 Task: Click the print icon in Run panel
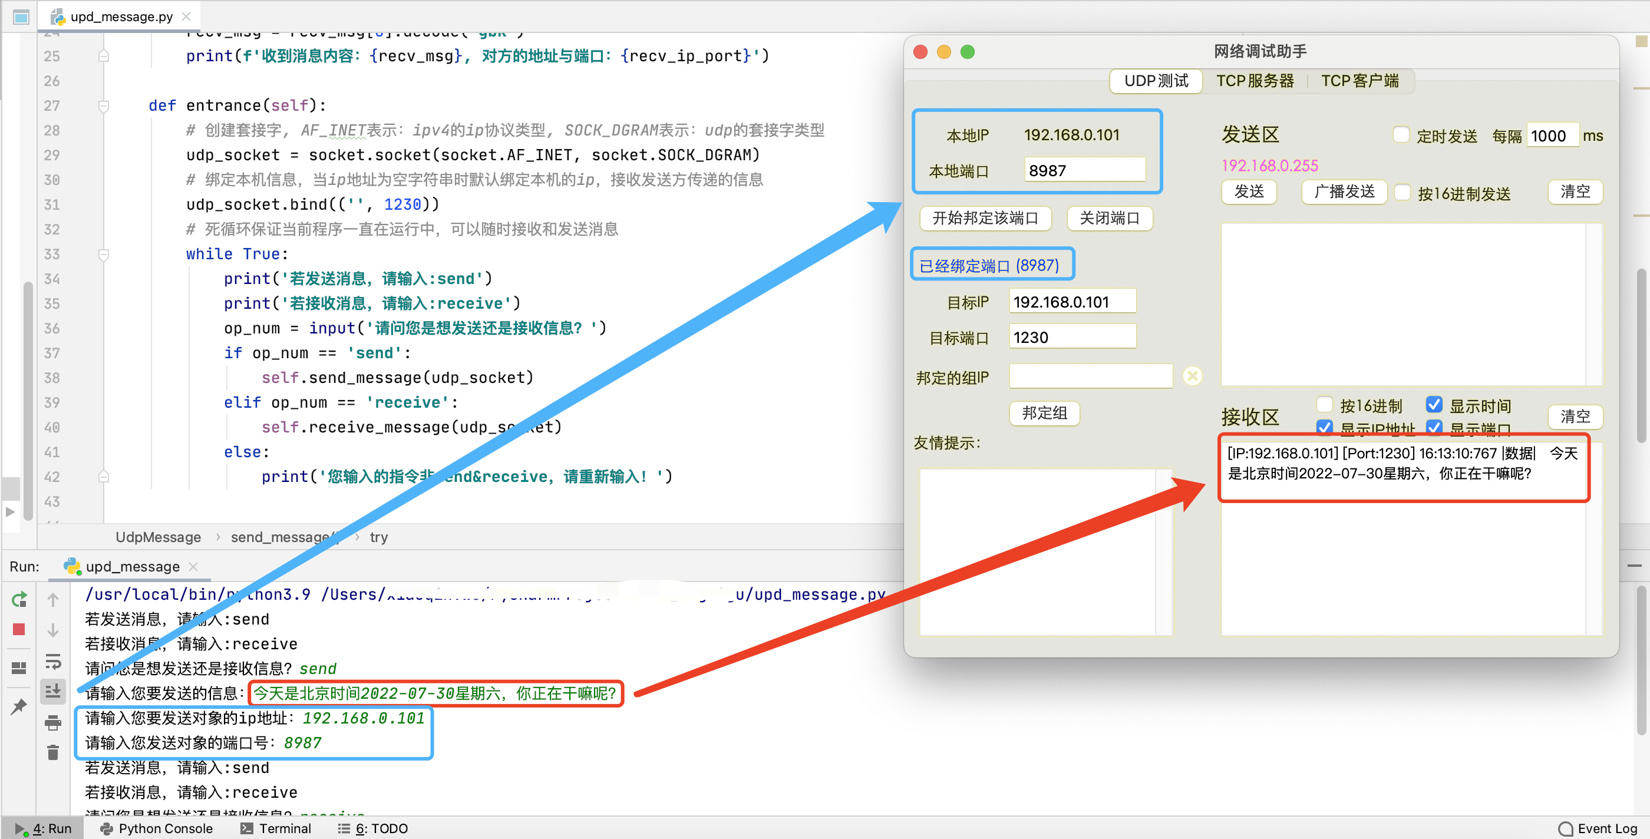(53, 722)
